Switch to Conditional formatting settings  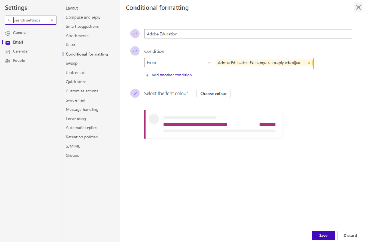coord(87,54)
